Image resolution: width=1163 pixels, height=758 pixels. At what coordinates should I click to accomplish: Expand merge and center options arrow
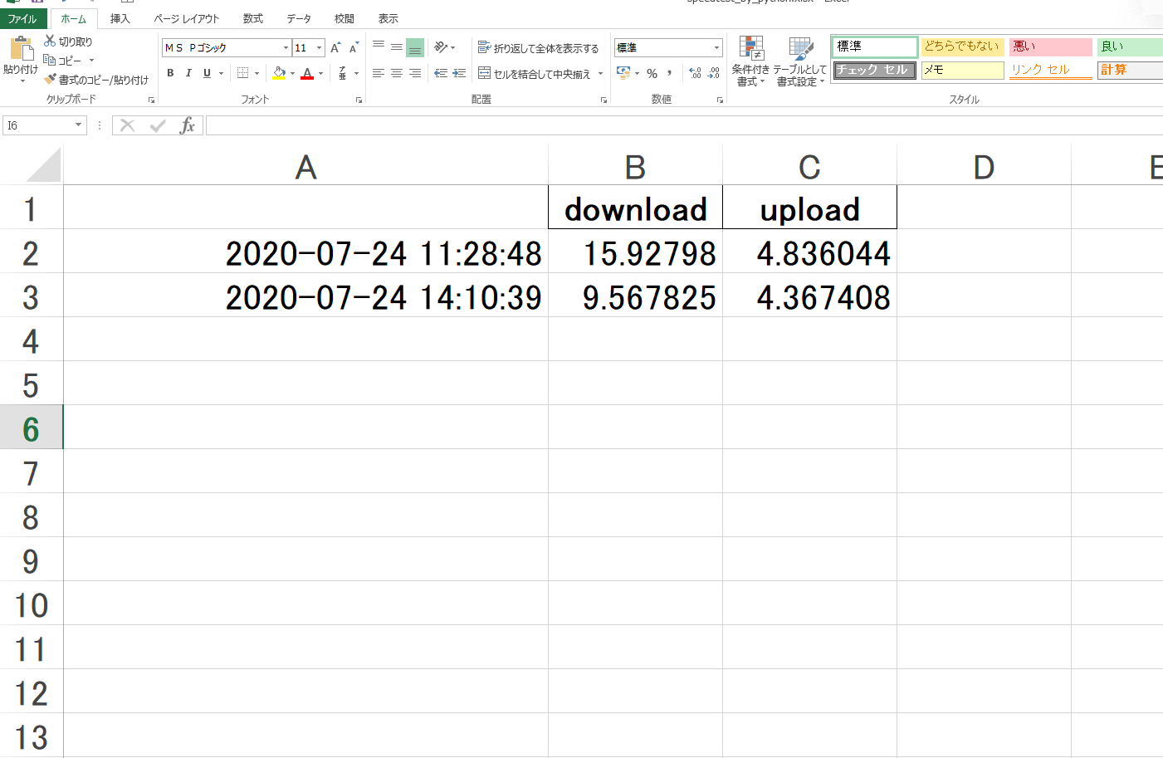click(x=600, y=74)
